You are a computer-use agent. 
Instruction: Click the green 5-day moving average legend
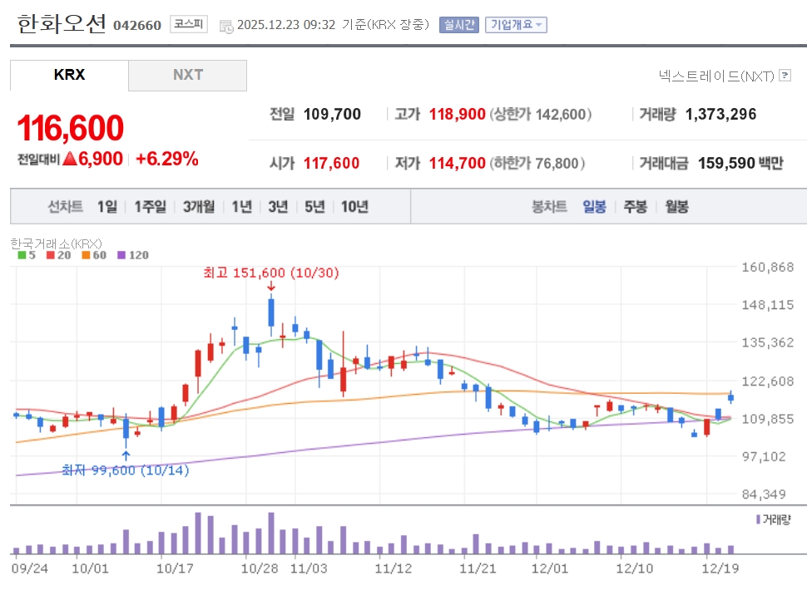(x=27, y=255)
